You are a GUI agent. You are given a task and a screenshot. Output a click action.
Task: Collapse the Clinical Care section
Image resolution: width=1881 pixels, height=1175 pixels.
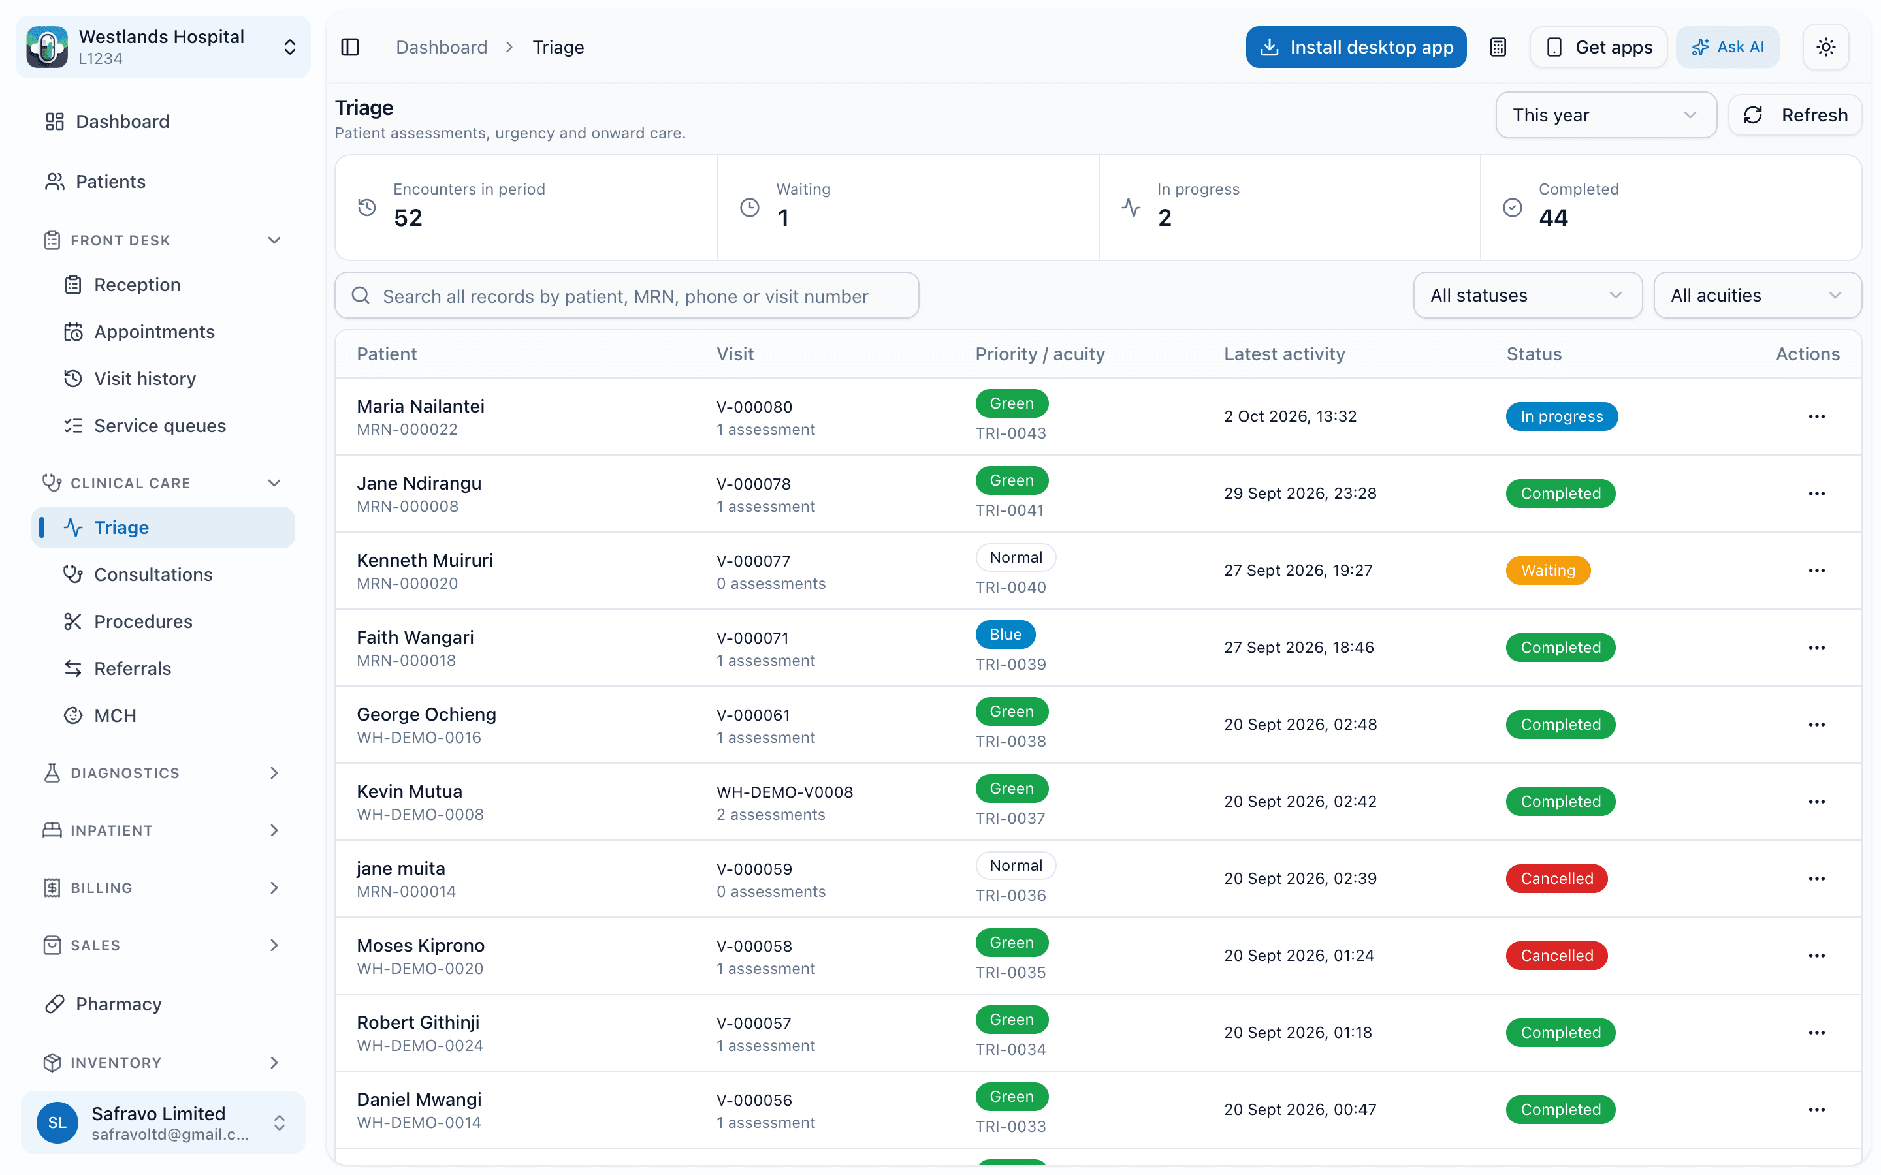point(163,482)
